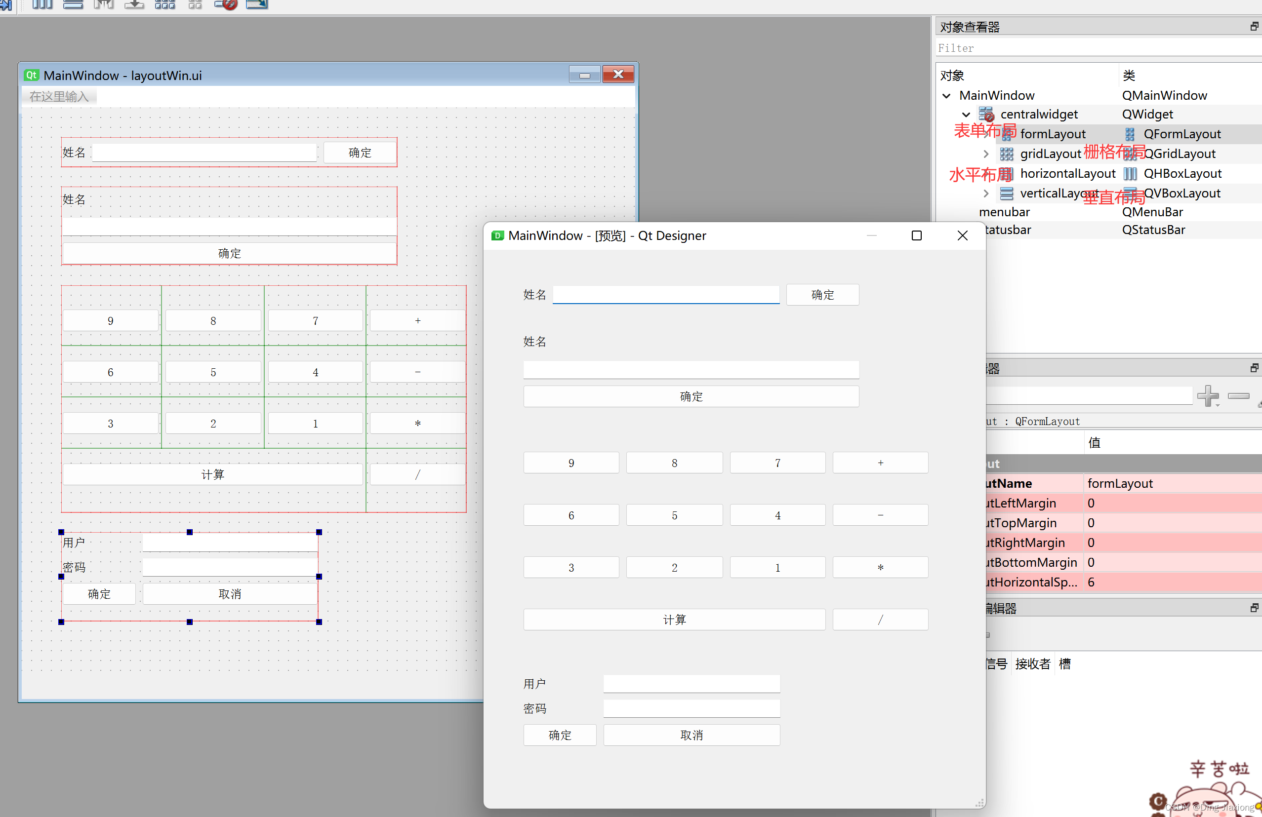Apply vertical layout from the toolbar
This screenshot has width=1262, height=817.
73,4
